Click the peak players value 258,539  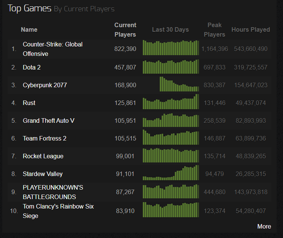214,121
